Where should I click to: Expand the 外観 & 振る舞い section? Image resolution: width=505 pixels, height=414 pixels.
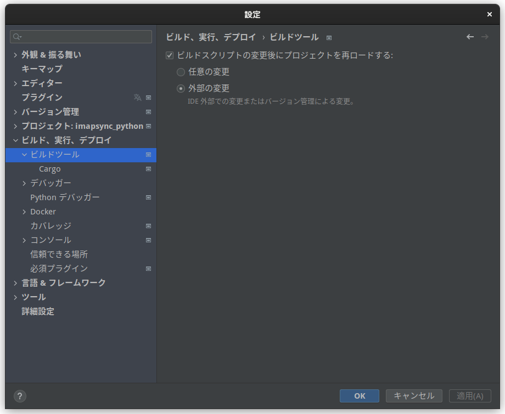(x=15, y=55)
